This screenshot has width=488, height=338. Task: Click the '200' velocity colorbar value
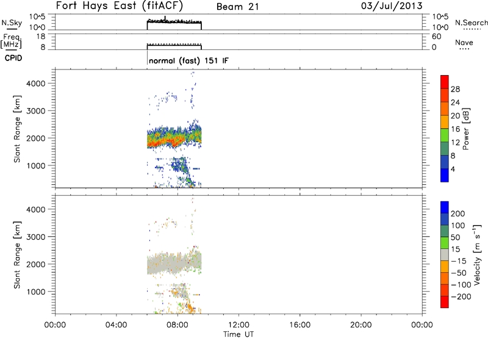[x=458, y=214]
